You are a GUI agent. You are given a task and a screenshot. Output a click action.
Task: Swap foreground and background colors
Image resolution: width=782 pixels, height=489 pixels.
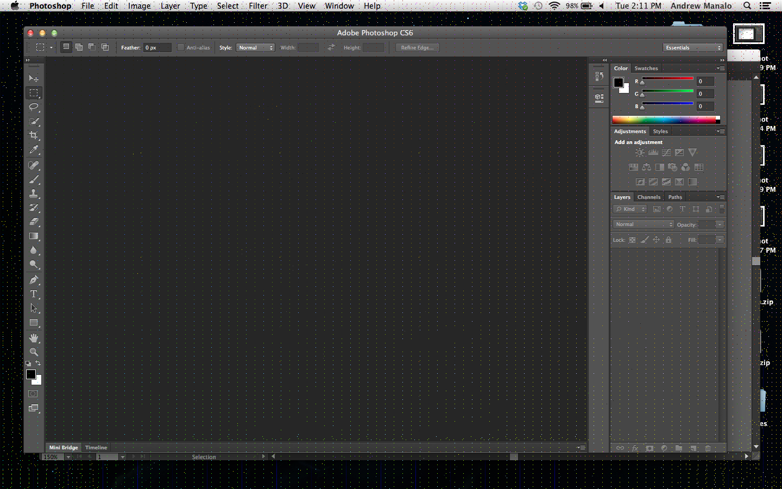coord(38,363)
